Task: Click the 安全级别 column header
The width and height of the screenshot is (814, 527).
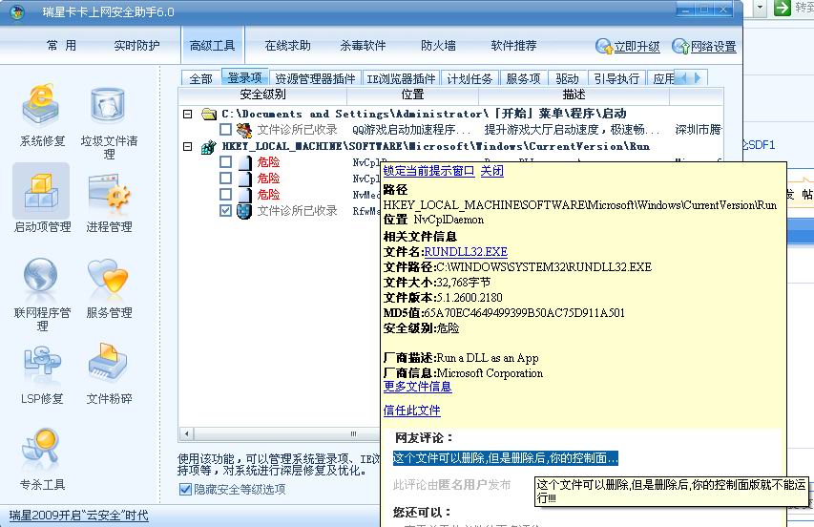Action: click(x=262, y=95)
